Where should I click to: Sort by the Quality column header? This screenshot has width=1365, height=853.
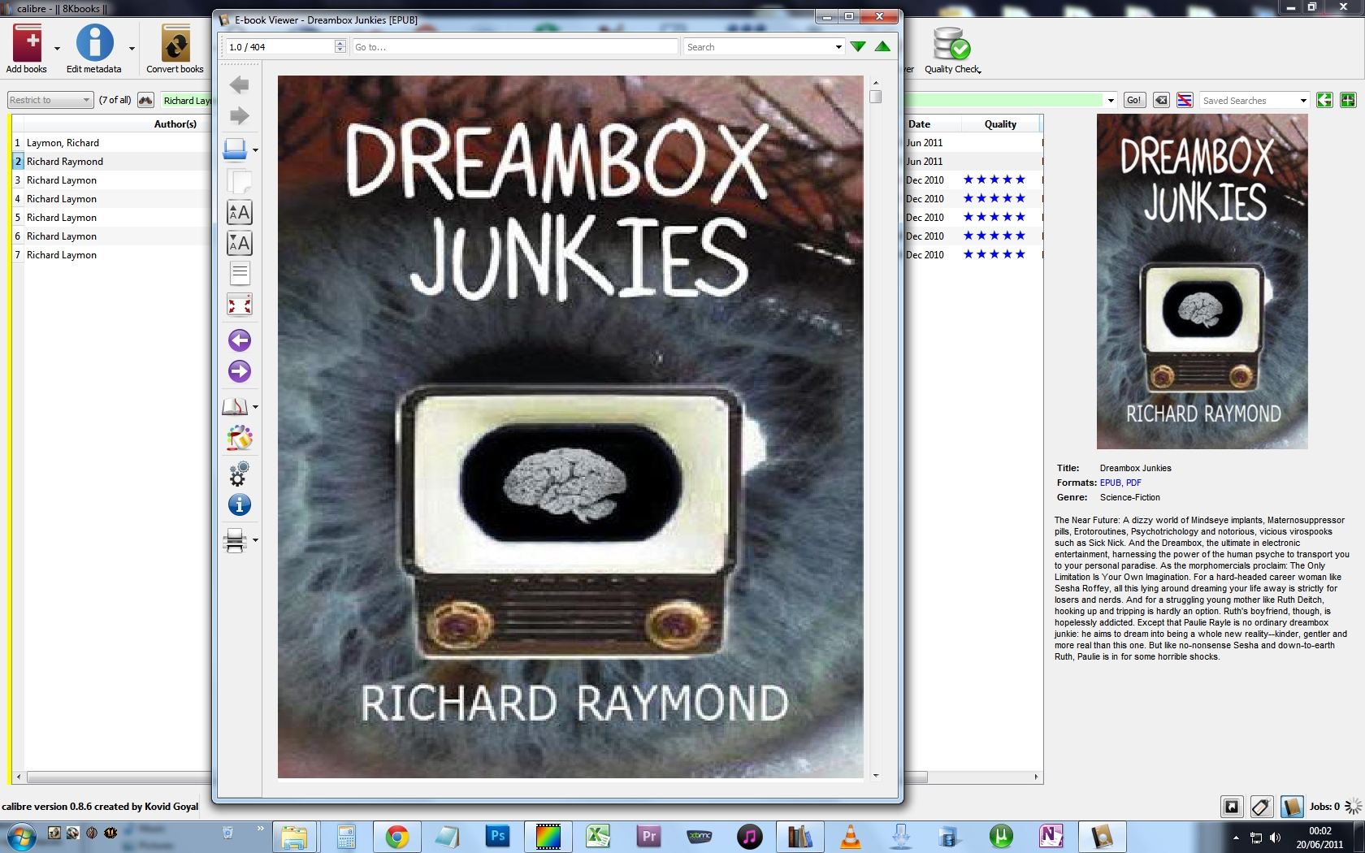click(x=1000, y=123)
